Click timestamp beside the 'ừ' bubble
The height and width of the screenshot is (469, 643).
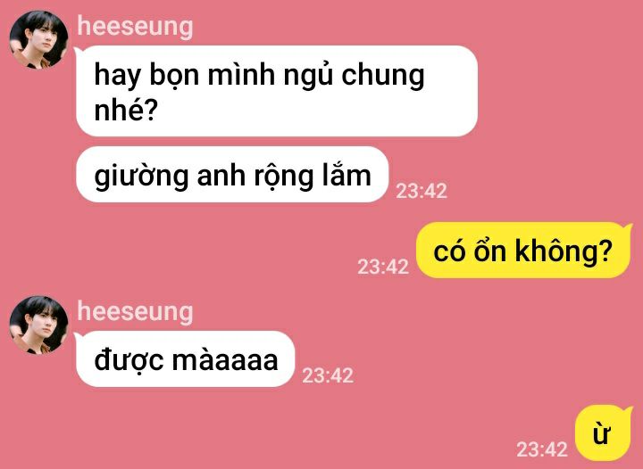pyautogui.click(x=542, y=449)
